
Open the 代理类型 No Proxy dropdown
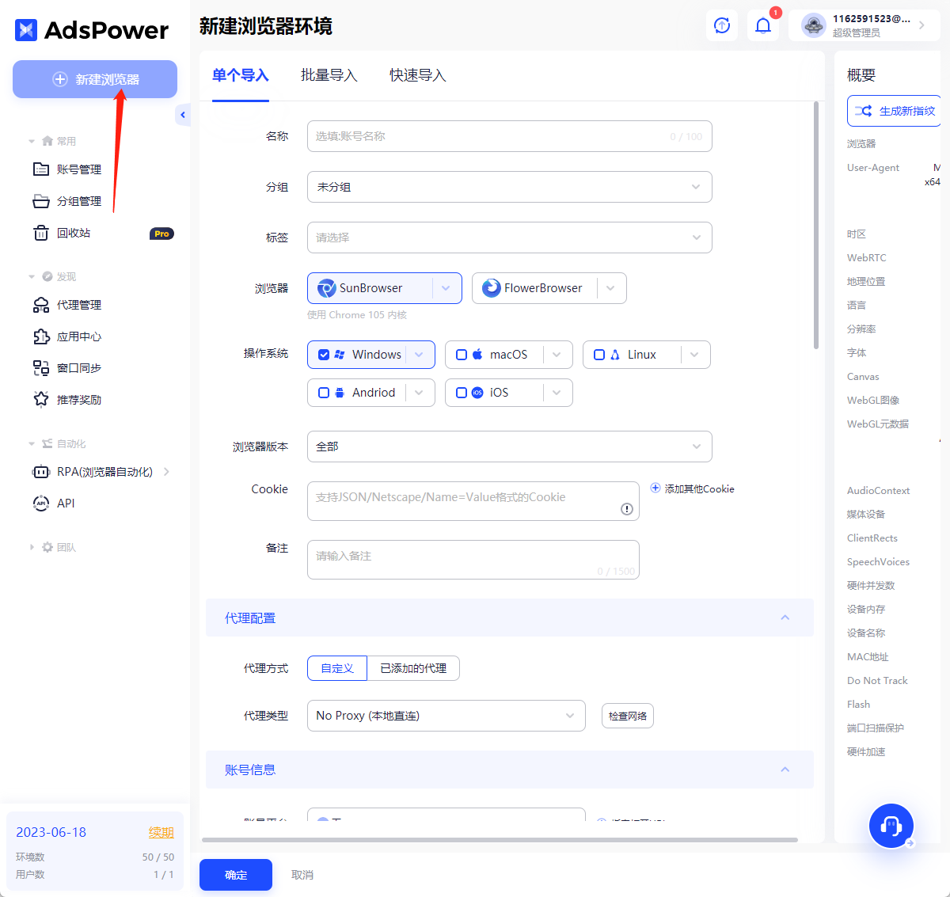coord(446,716)
